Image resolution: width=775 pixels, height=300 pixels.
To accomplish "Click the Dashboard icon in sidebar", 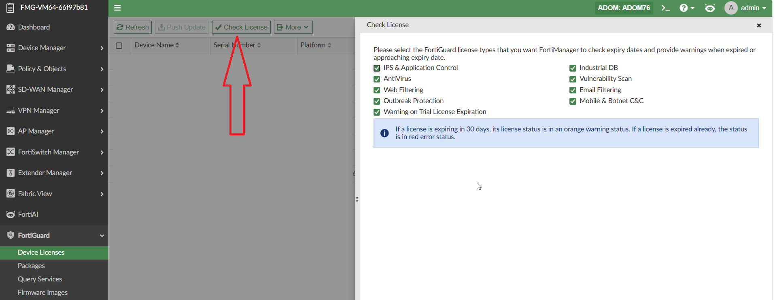I will click(x=11, y=27).
